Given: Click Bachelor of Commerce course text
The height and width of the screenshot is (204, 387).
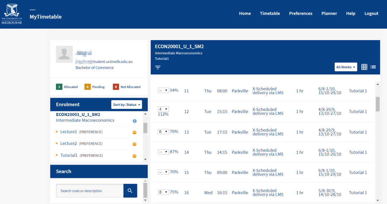Looking at the screenshot, I should tap(95, 68).
